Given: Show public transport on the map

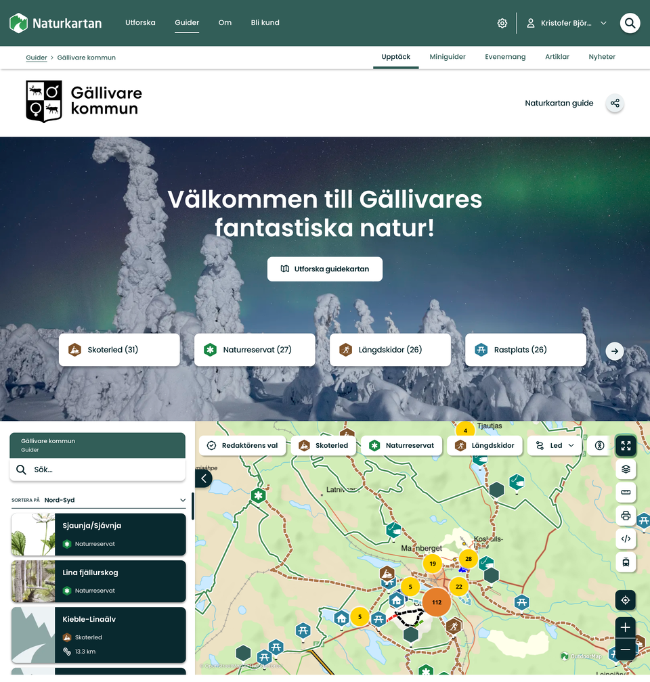Looking at the screenshot, I should (x=626, y=562).
